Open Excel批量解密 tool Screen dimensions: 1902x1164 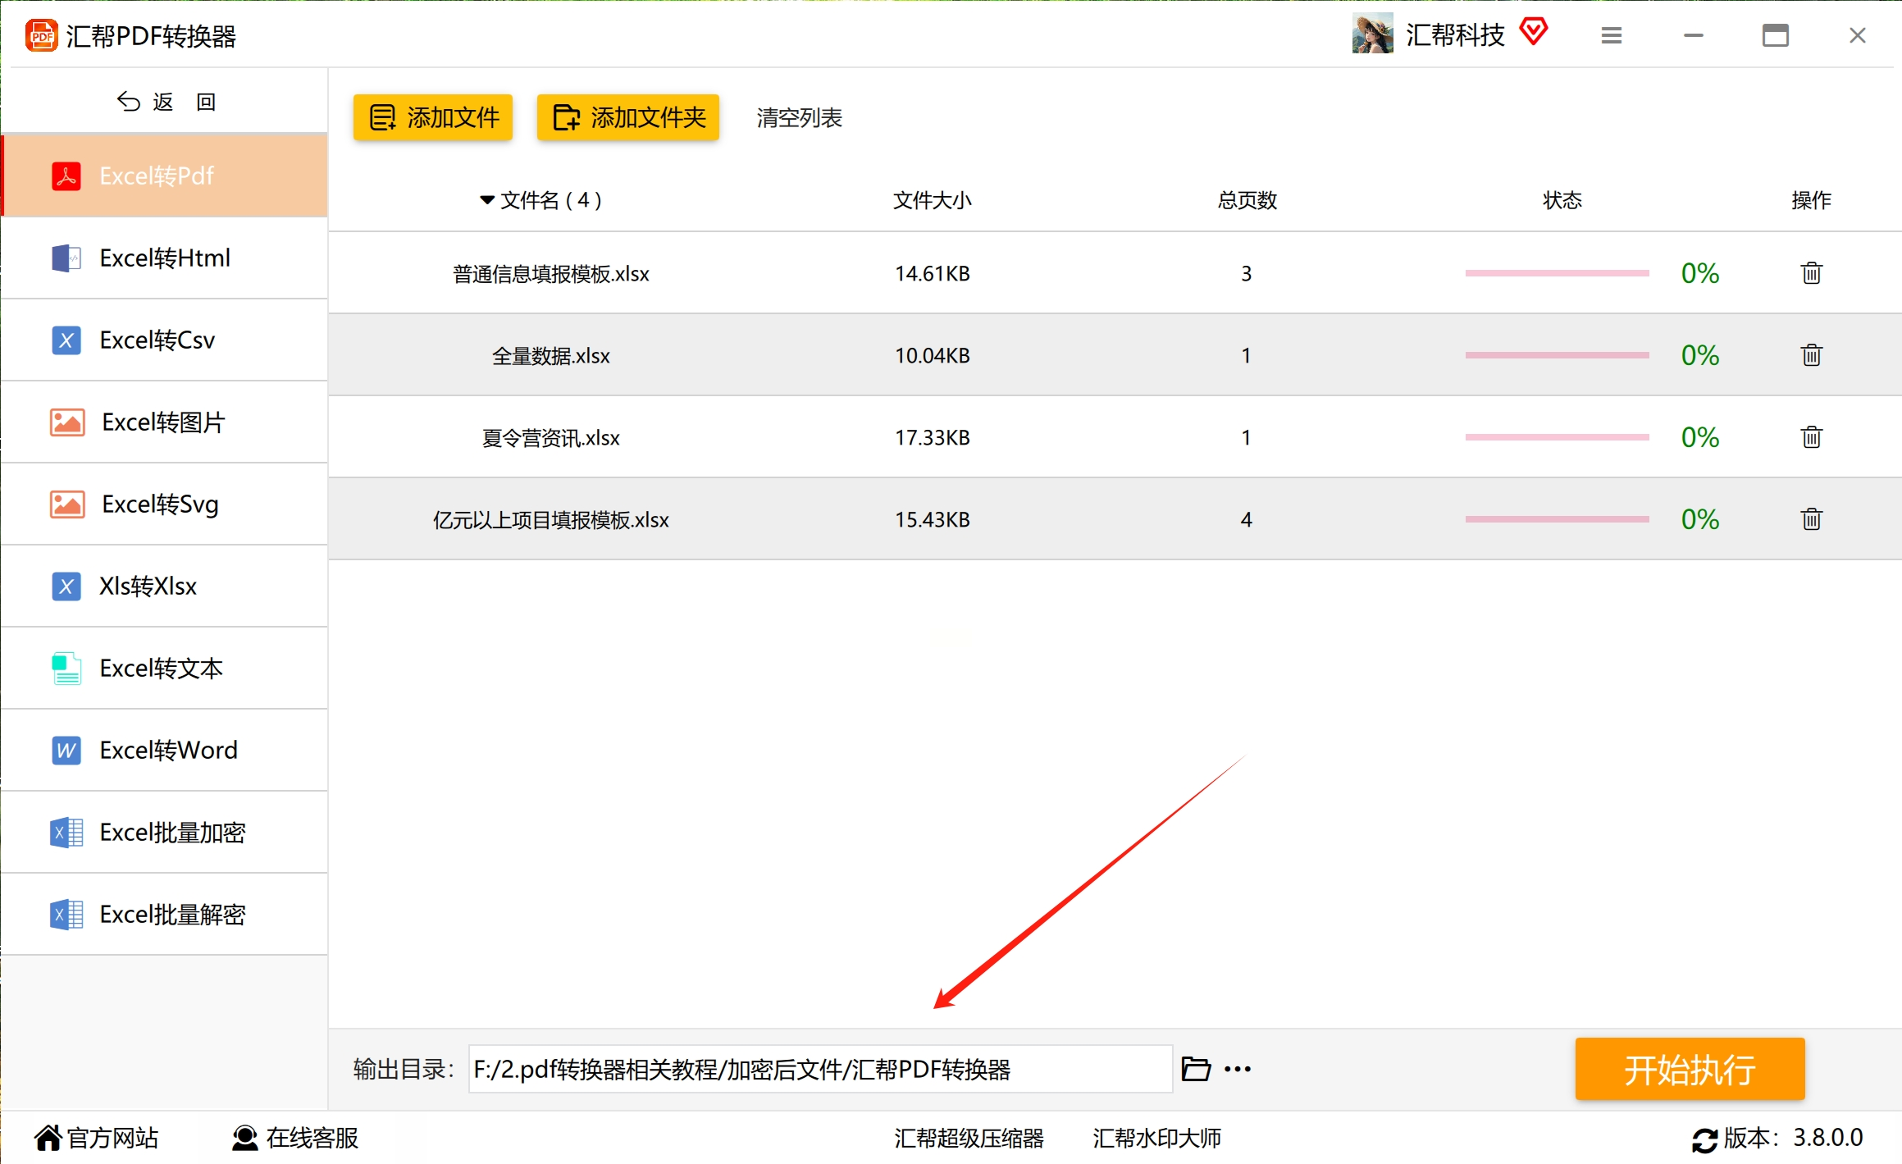click(164, 914)
